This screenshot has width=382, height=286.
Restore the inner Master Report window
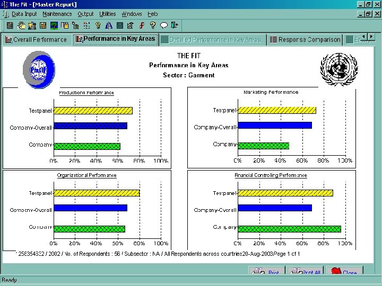coord(369,14)
